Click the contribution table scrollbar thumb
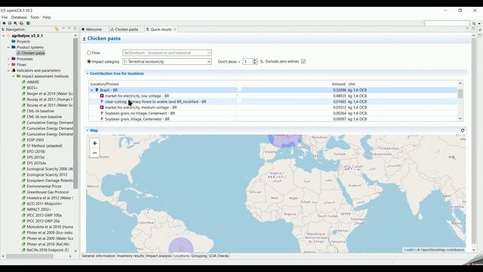 click(x=460, y=94)
